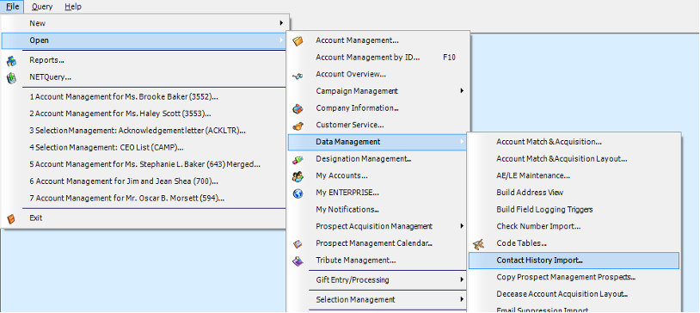Click the Account Management folder icon
Screen dimensions: 700x313
click(298, 40)
